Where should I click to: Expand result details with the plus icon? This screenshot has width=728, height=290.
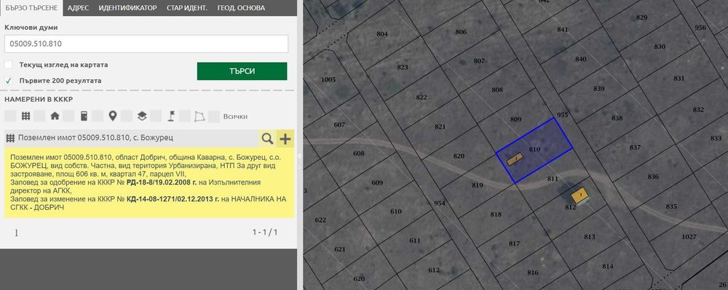pyautogui.click(x=285, y=138)
